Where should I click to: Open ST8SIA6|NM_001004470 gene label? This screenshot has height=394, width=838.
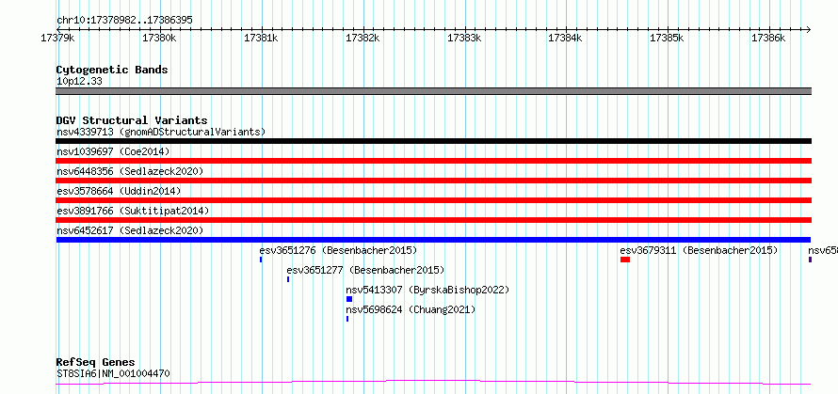[x=113, y=373]
